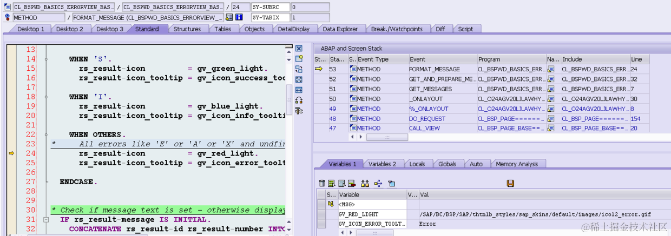Click Val. column header
This screenshot has height=236, width=671.
[544, 194]
